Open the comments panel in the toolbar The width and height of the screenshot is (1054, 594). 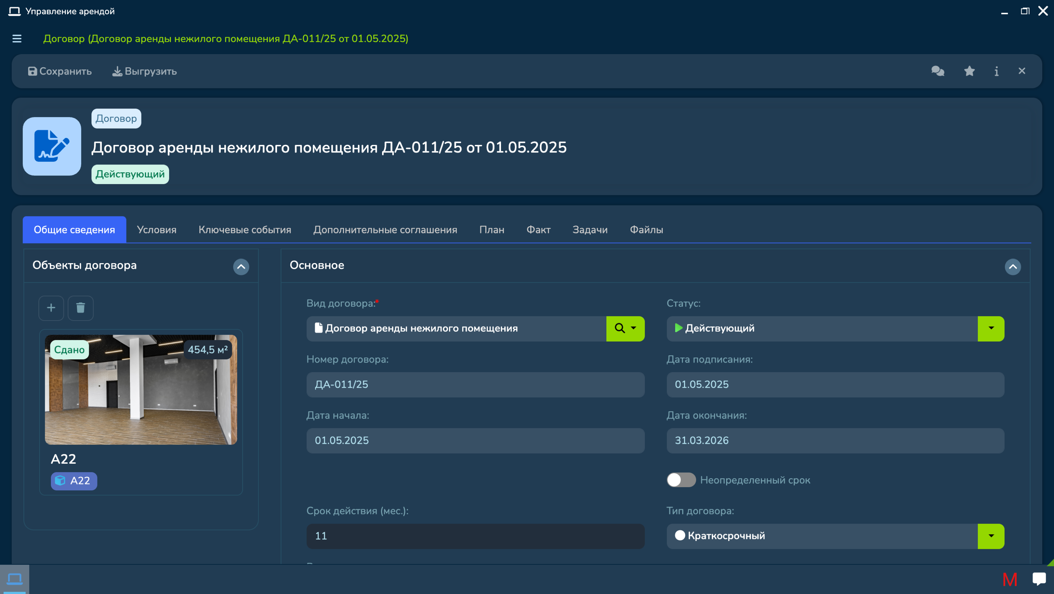point(938,71)
